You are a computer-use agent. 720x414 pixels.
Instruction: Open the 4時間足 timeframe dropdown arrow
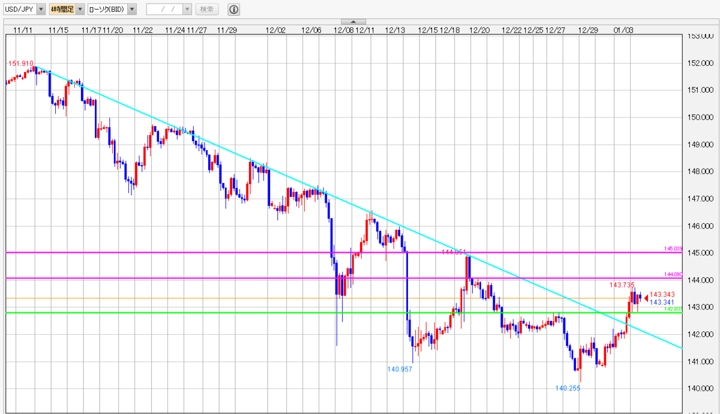click(x=80, y=10)
